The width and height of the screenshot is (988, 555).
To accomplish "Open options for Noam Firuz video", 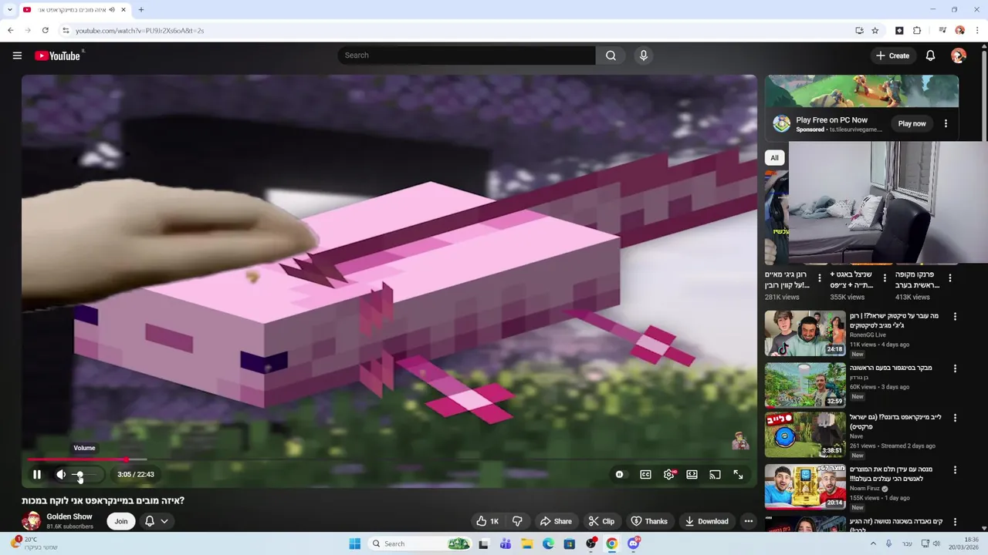I will [x=955, y=469].
